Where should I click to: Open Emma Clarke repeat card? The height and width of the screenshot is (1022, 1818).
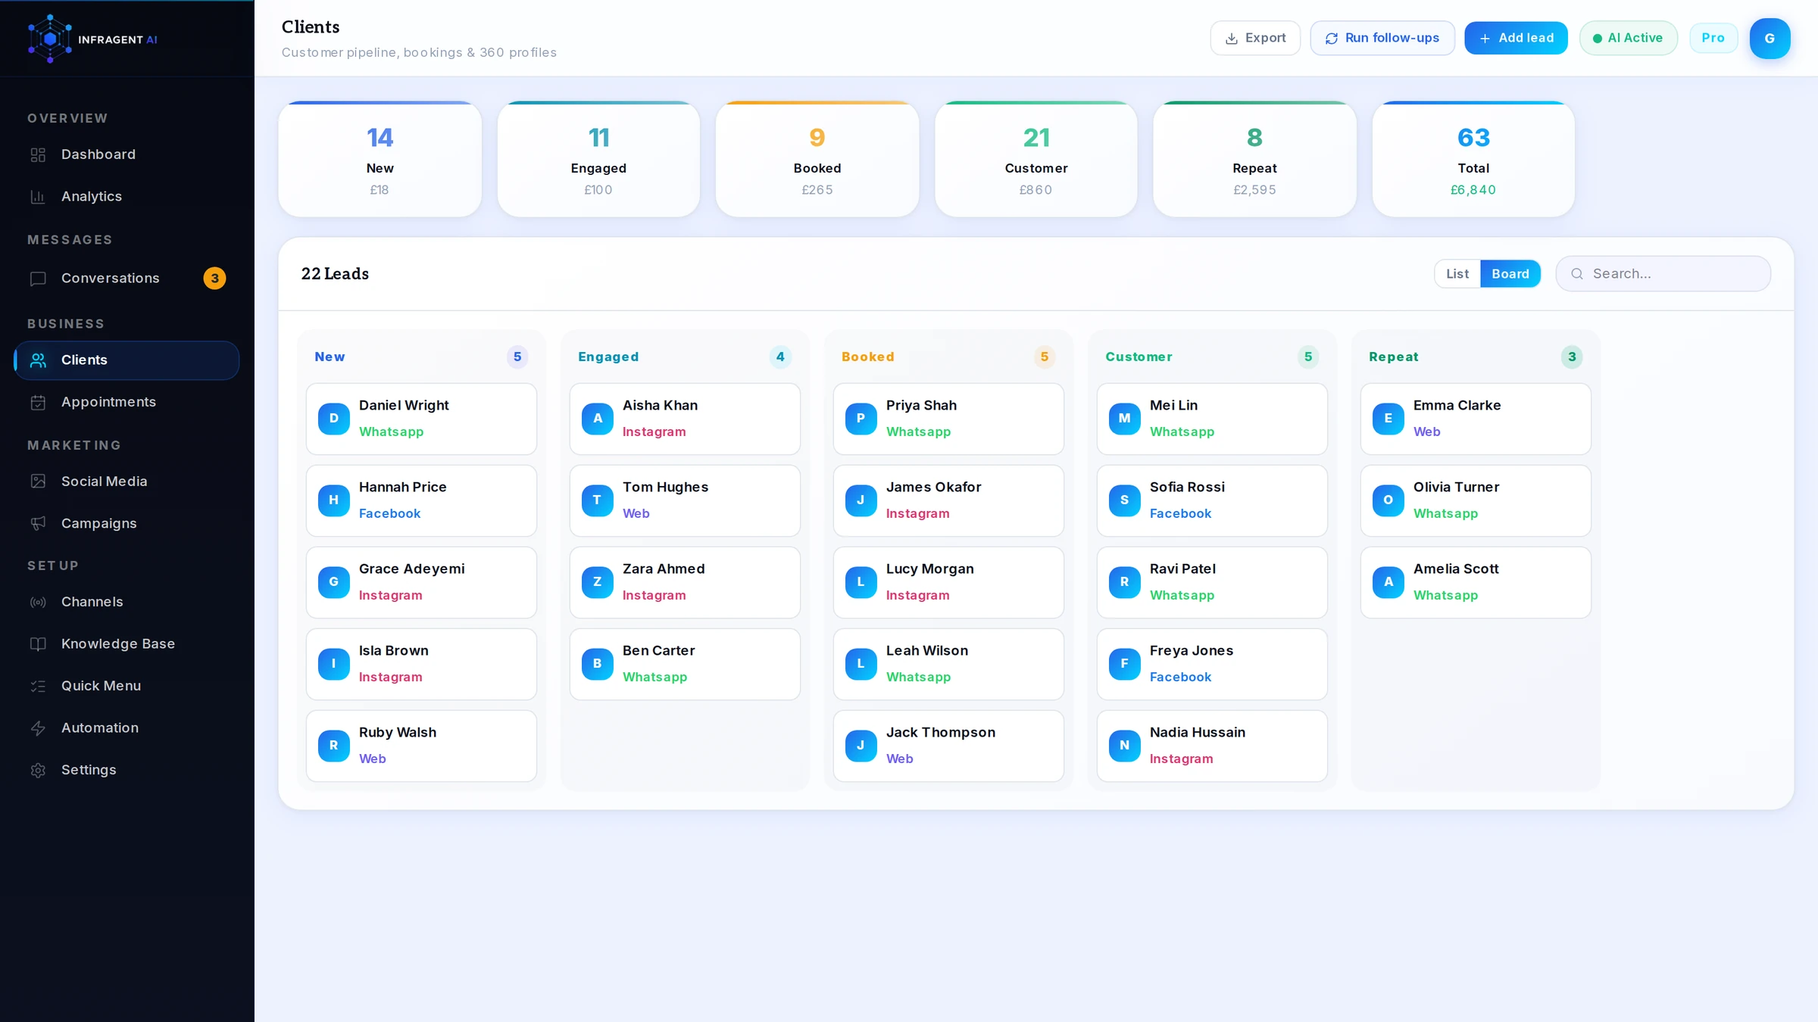[1476, 419]
